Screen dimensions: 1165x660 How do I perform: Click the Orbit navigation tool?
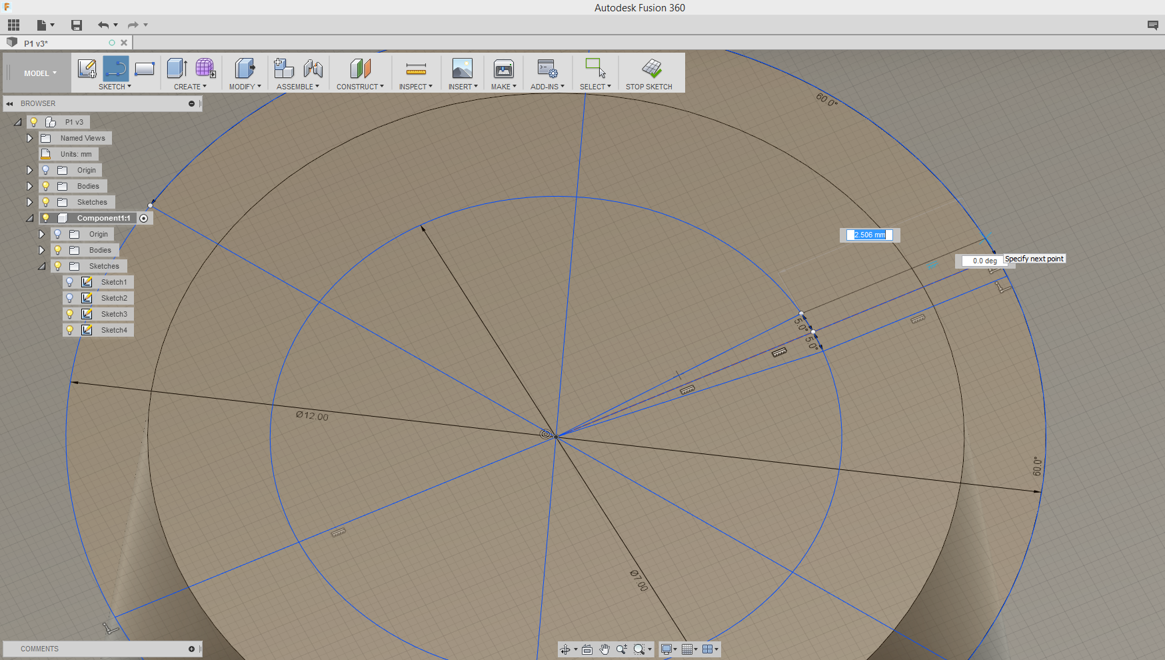[x=565, y=649]
